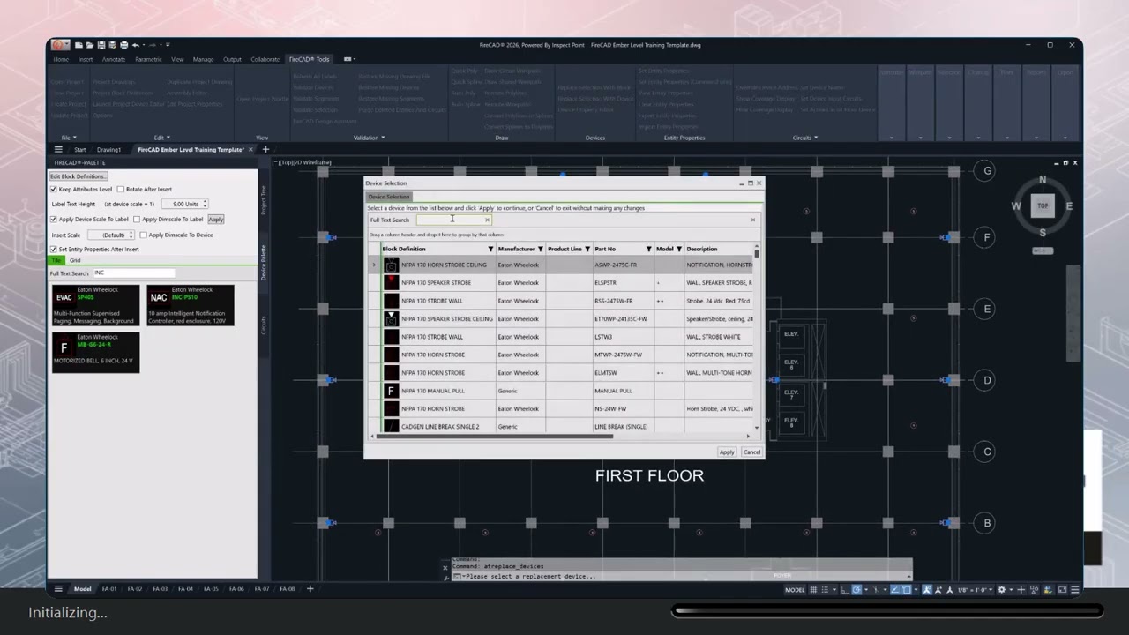
Task: Open the Collaborate ribbon tab
Action: (x=265, y=59)
